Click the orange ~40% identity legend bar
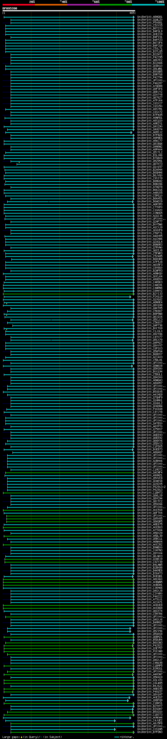Viewport: 167px width, 739px height. pyautogui.click(x=51, y=5)
